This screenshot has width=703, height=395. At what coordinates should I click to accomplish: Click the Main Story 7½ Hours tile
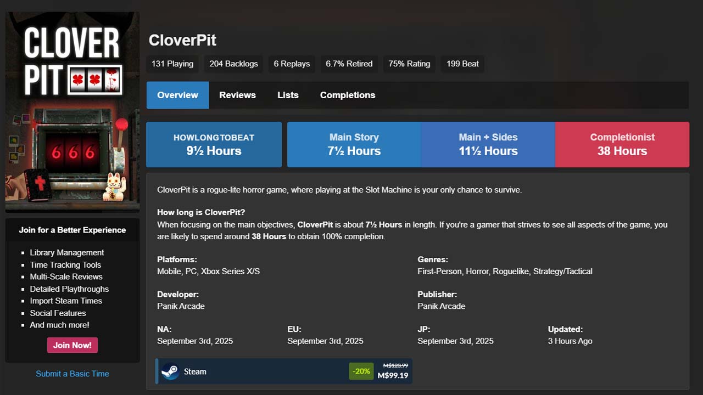tap(354, 144)
